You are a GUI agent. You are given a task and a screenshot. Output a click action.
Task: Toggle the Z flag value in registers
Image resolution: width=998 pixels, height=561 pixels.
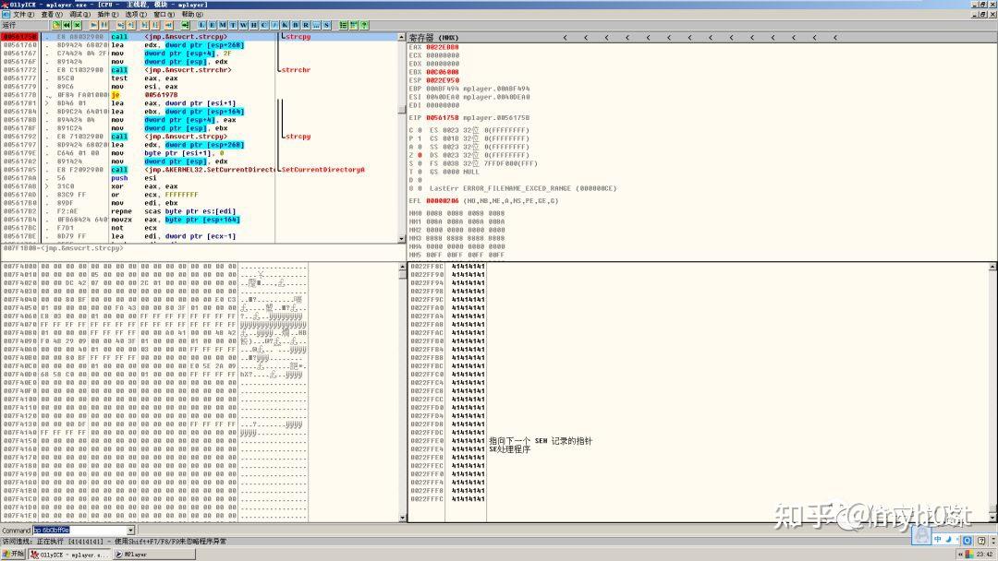tap(420, 155)
